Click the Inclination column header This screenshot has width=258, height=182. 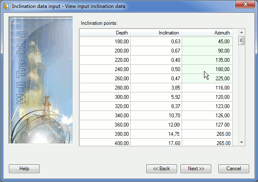coord(156,33)
